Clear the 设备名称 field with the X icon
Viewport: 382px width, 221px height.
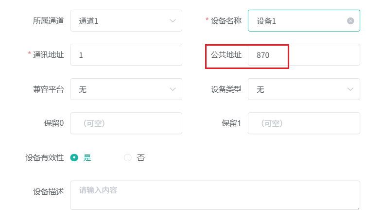(350, 21)
